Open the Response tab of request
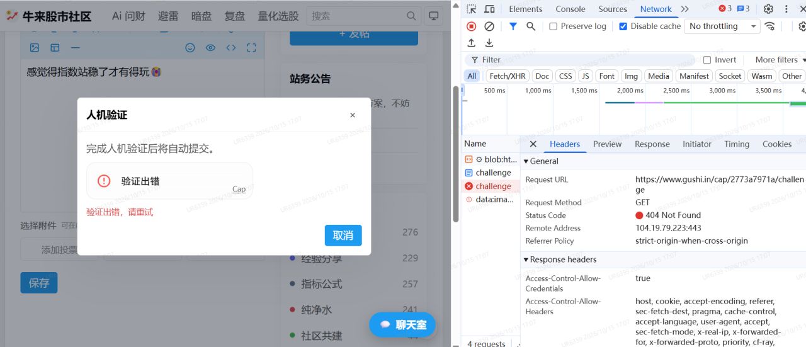Viewport: 806px width, 347px height. coord(652,144)
